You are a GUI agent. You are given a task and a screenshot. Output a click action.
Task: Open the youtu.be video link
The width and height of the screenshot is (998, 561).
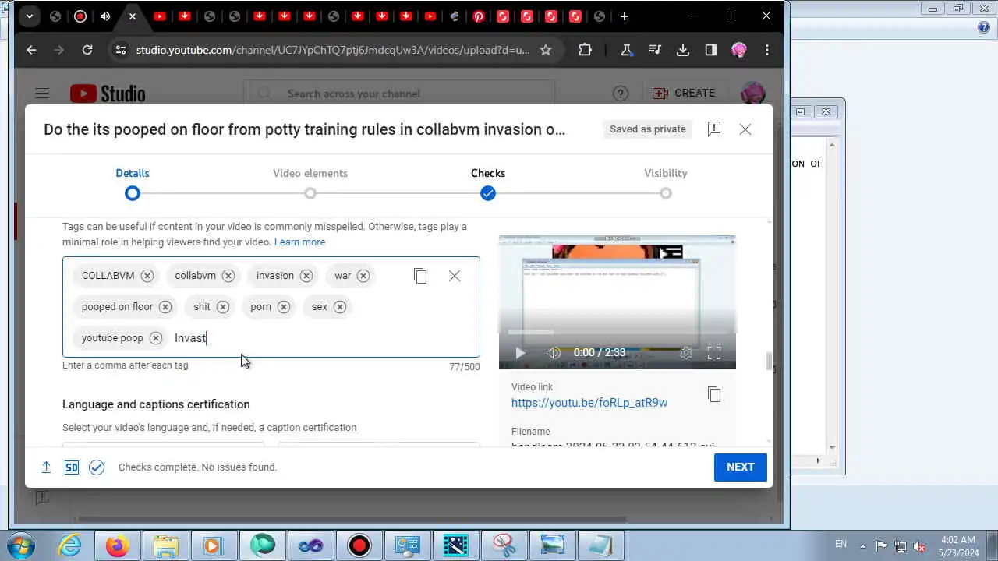pos(589,403)
